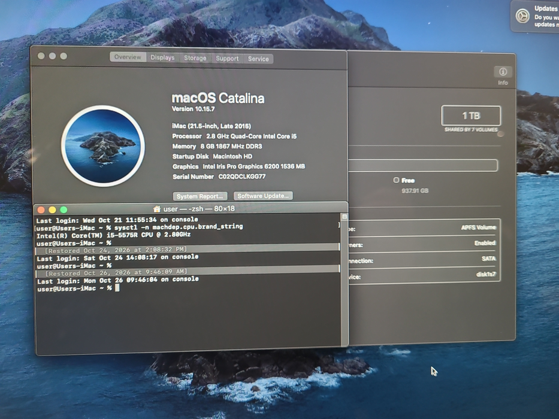Go to the Support tab
559x419 pixels.
tap(227, 59)
